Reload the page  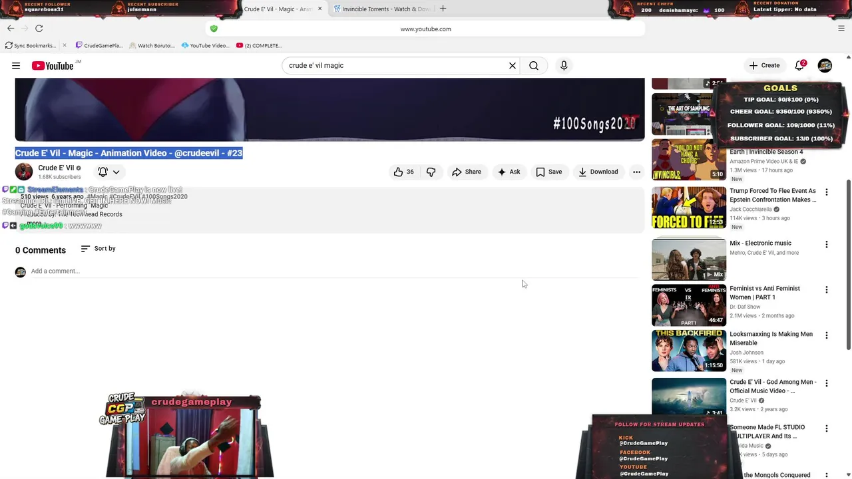pyautogui.click(x=39, y=28)
